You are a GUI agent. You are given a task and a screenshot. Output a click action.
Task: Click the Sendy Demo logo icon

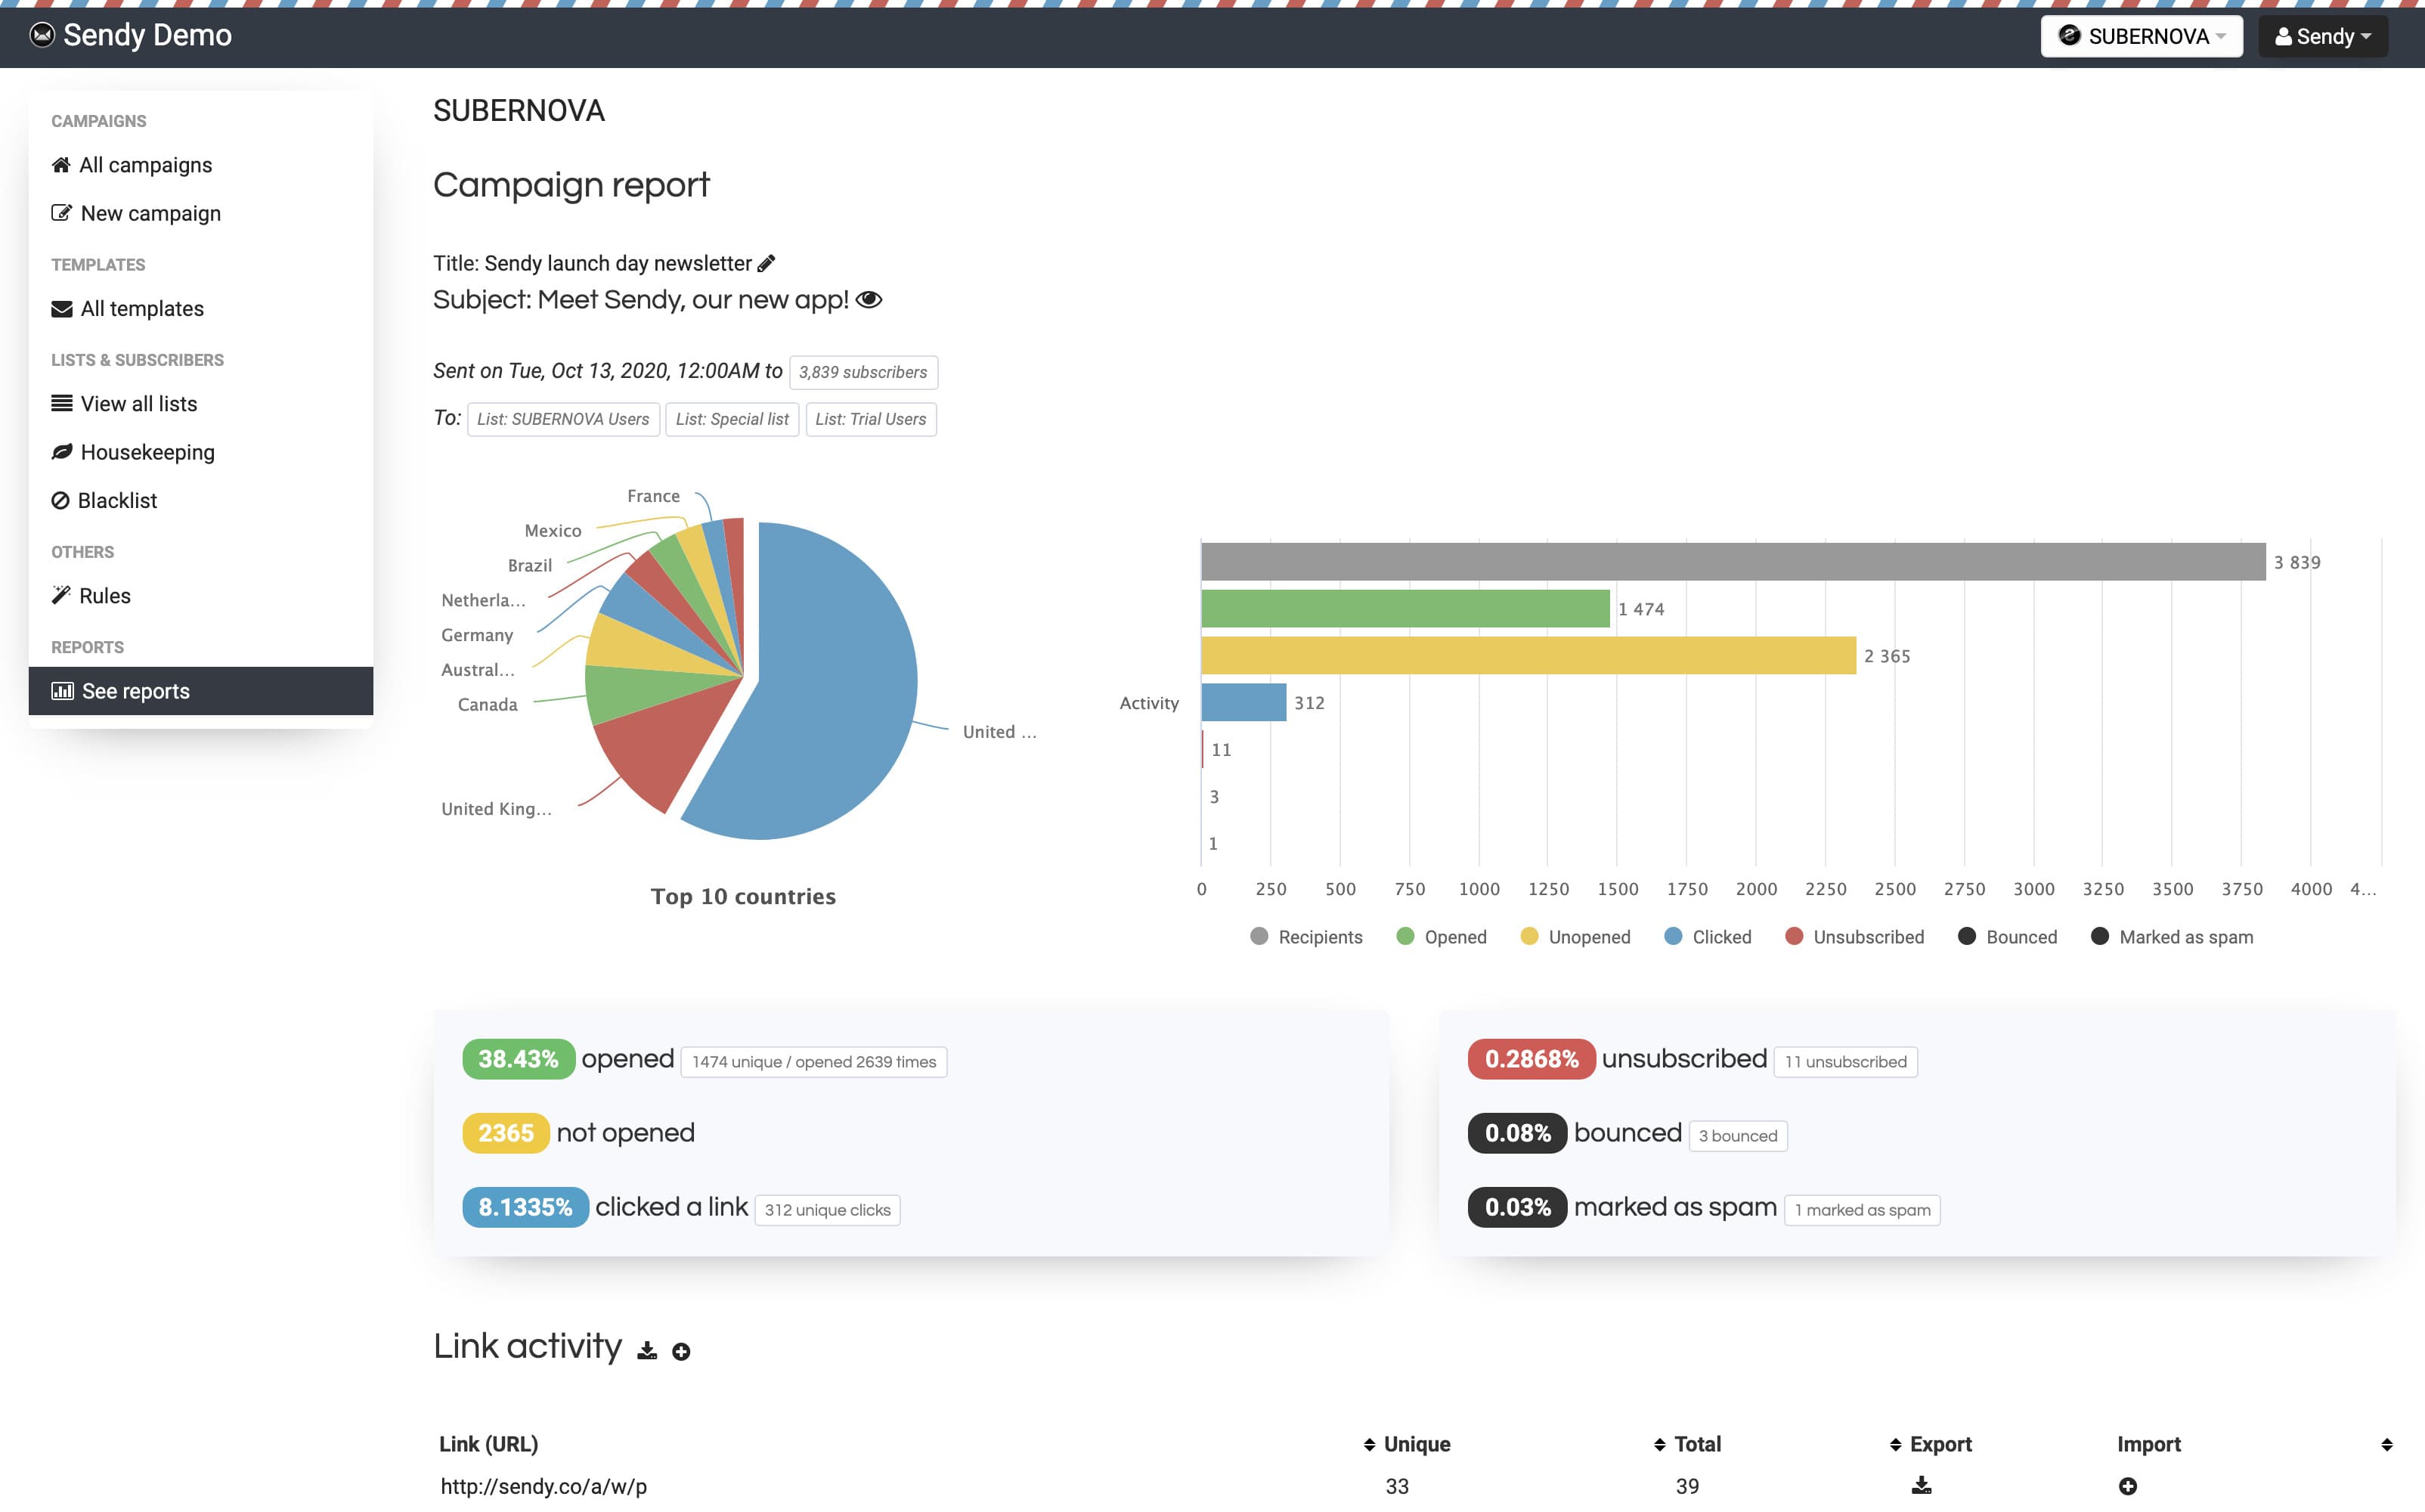[x=41, y=36]
